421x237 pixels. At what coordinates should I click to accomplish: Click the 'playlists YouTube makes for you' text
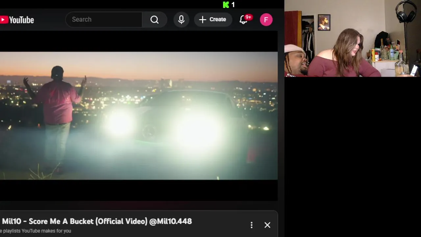tap(37, 231)
